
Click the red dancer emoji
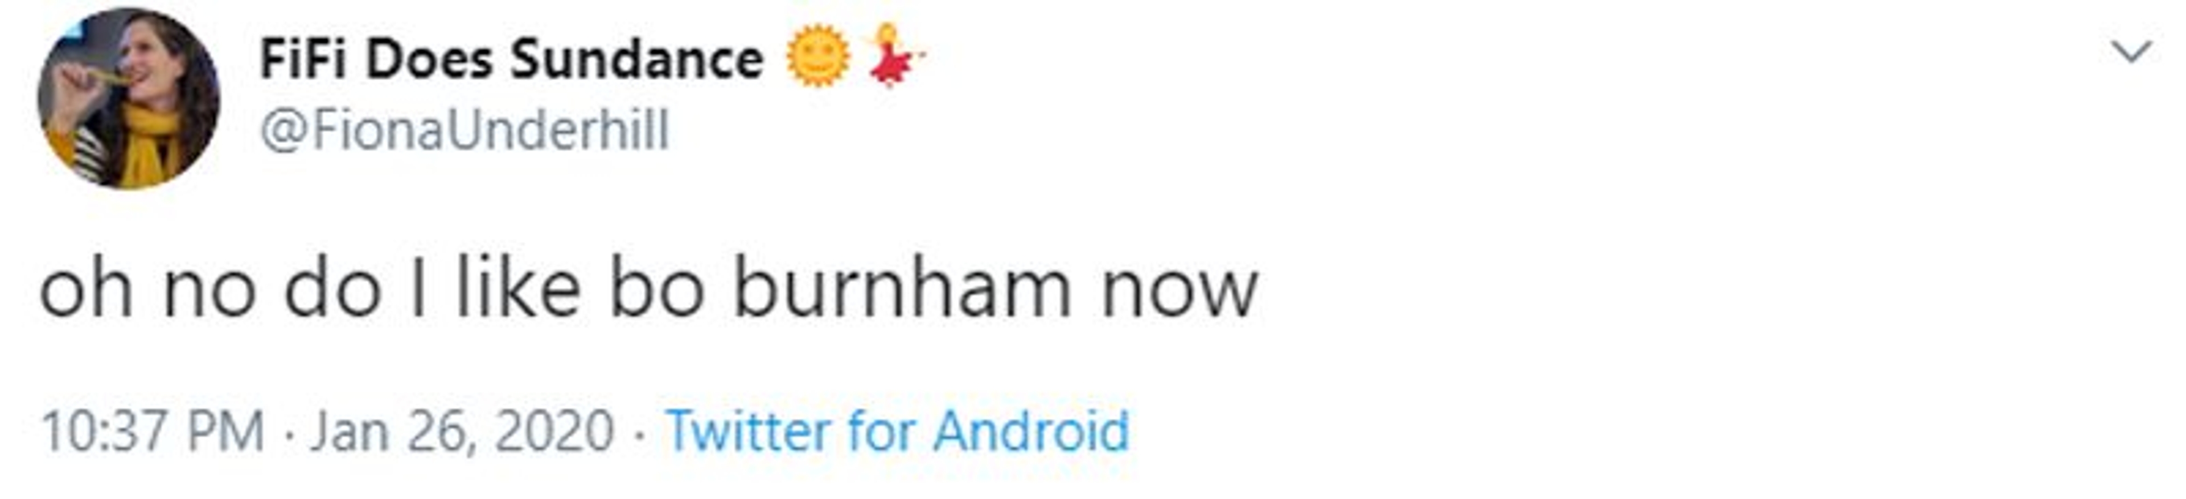pyautogui.click(x=892, y=57)
